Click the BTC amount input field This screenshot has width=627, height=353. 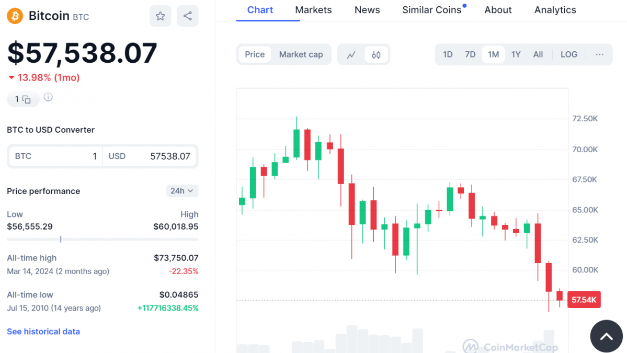(x=55, y=156)
